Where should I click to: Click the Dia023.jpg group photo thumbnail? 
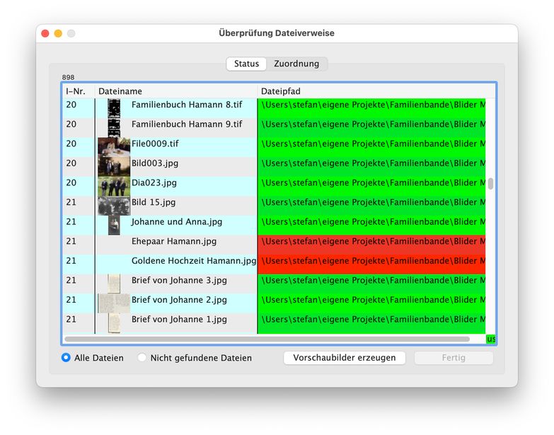[114, 183]
